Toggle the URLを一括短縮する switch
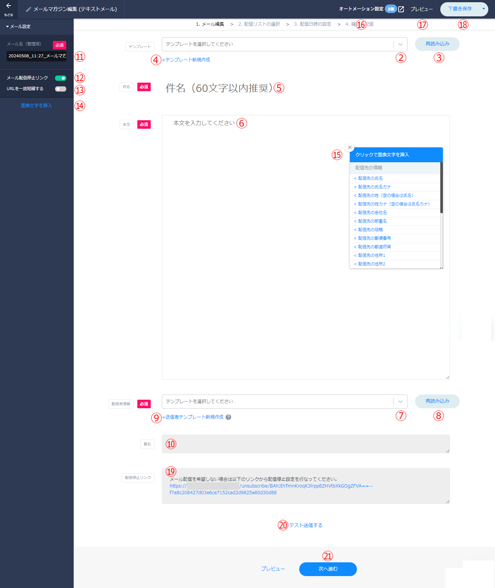Screen dimensions: 495x588 click(x=61, y=89)
